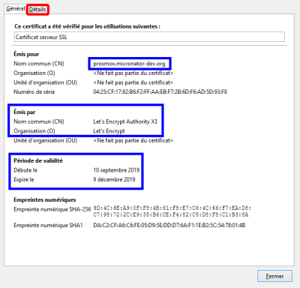The height and width of the screenshot is (288, 300).
Task: Select common name proxmox.micronator-dev.org
Action: pos(129,64)
